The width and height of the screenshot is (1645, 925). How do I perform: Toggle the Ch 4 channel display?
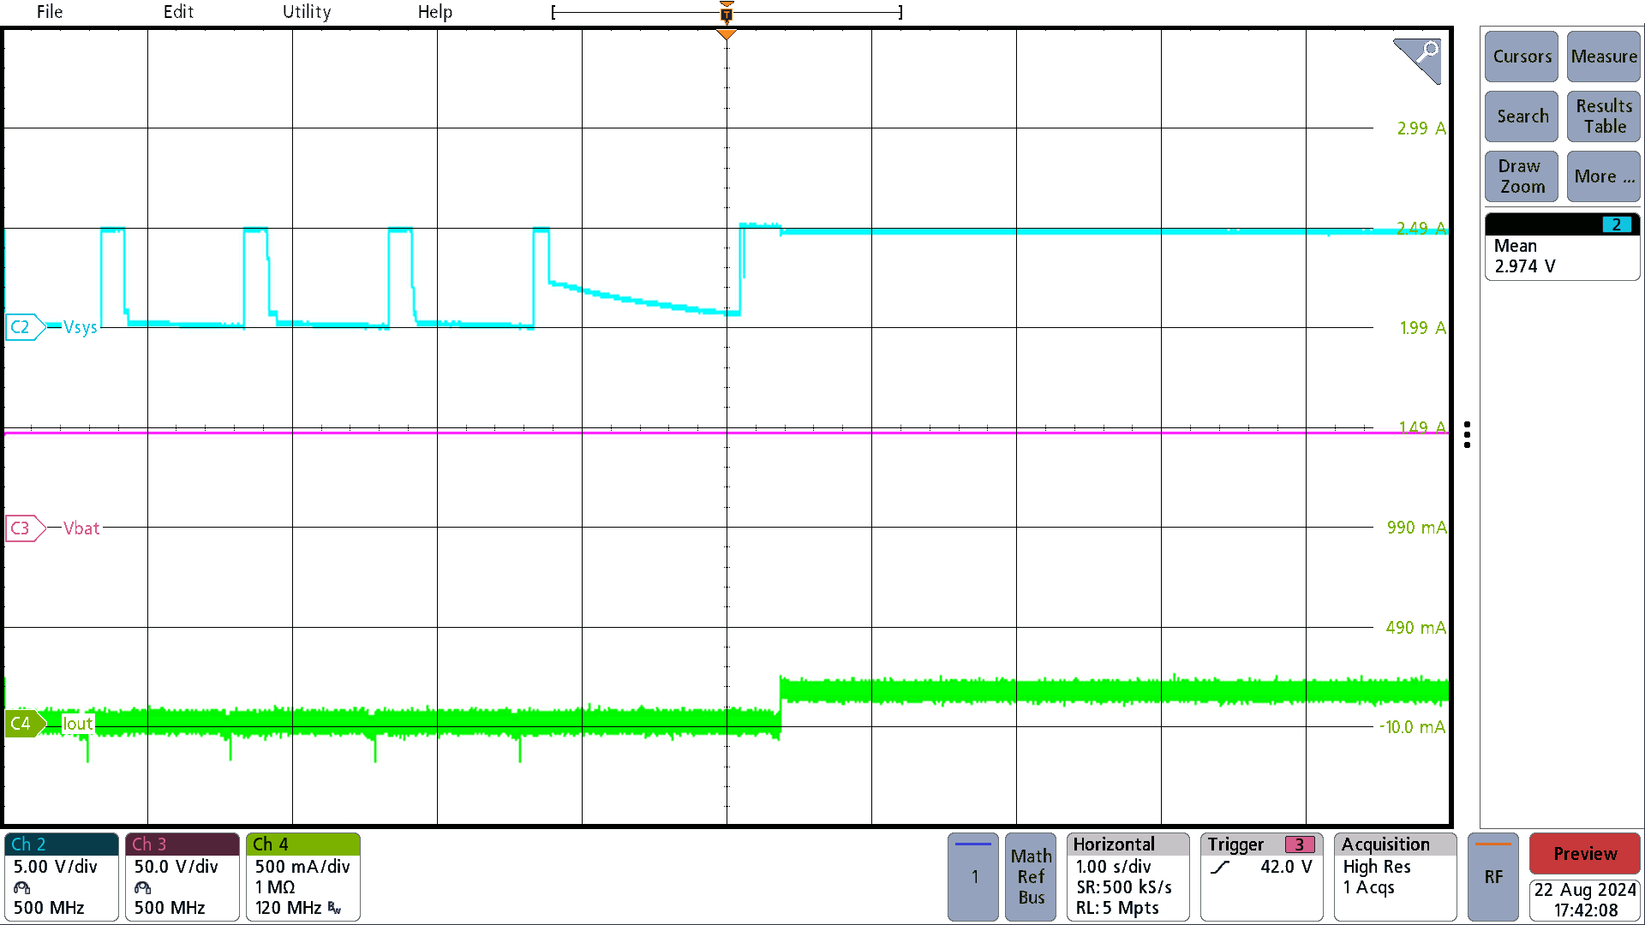pos(302,877)
